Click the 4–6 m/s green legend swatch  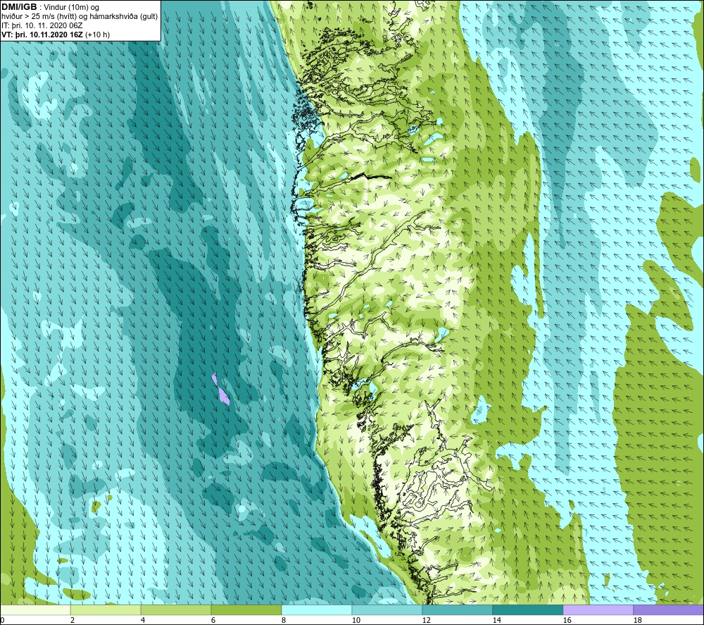176,609
